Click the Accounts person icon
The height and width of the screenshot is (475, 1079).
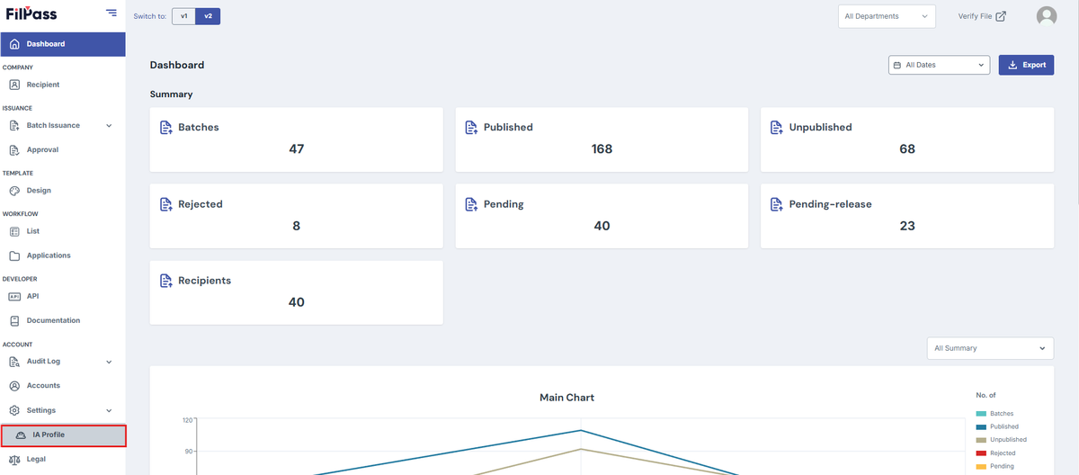pyautogui.click(x=14, y=386)
